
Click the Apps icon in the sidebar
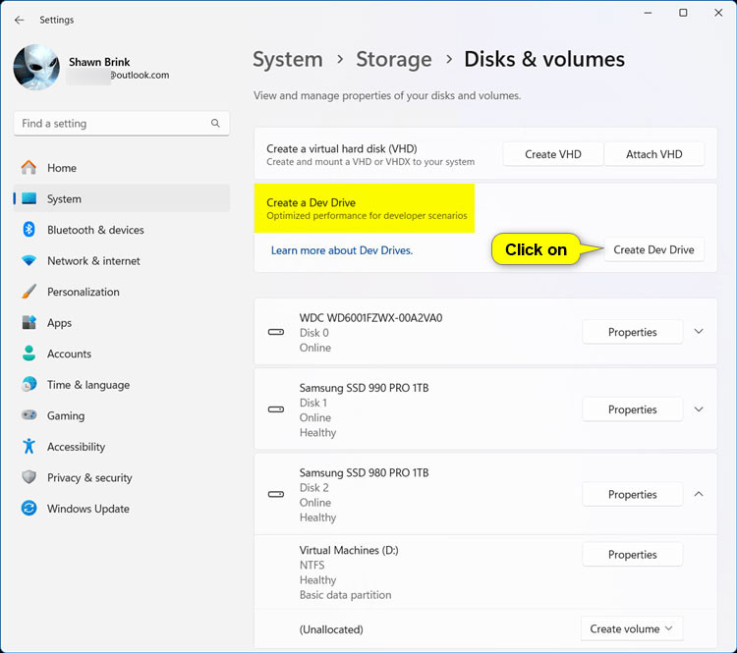pyautogui.click(x=28, y=323)
